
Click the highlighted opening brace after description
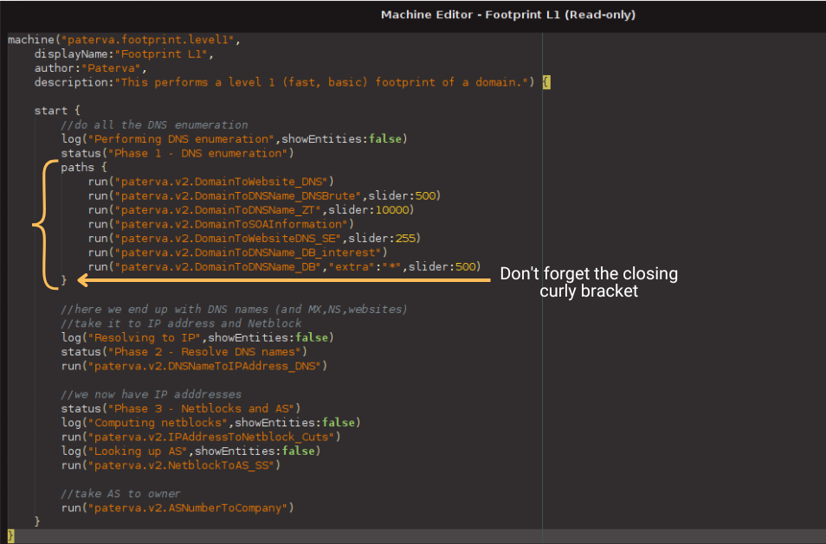point(546,82)
